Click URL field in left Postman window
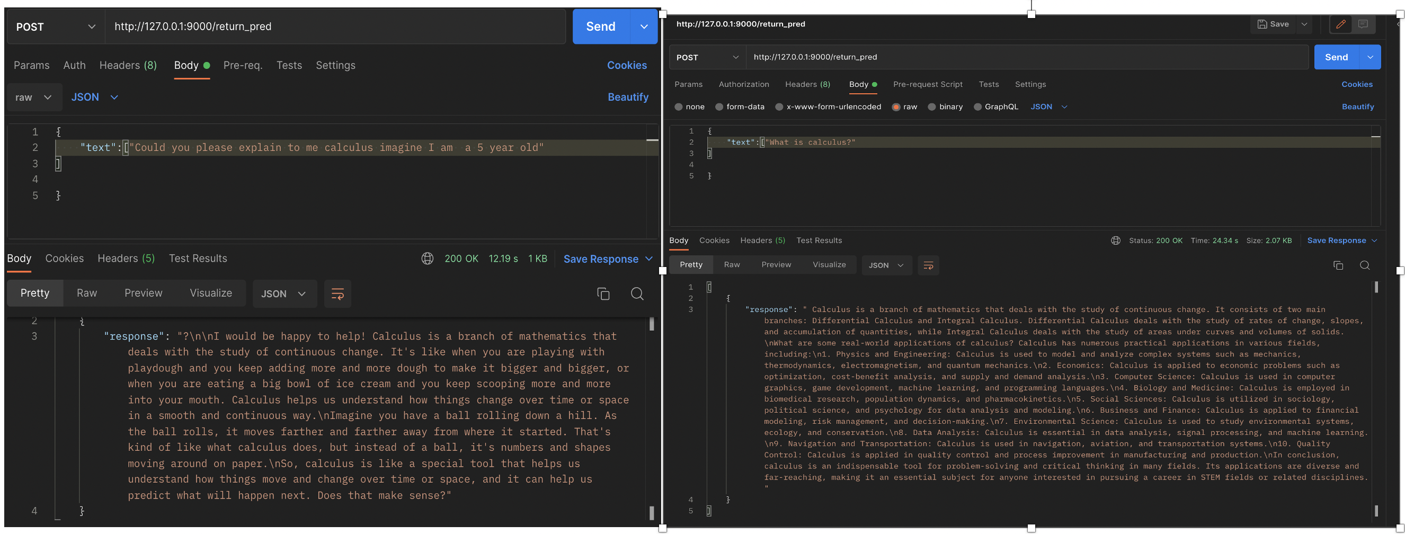1405x534 pixels. 335,26
